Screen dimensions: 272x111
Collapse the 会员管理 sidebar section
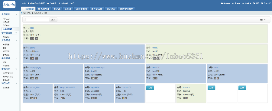16,14
